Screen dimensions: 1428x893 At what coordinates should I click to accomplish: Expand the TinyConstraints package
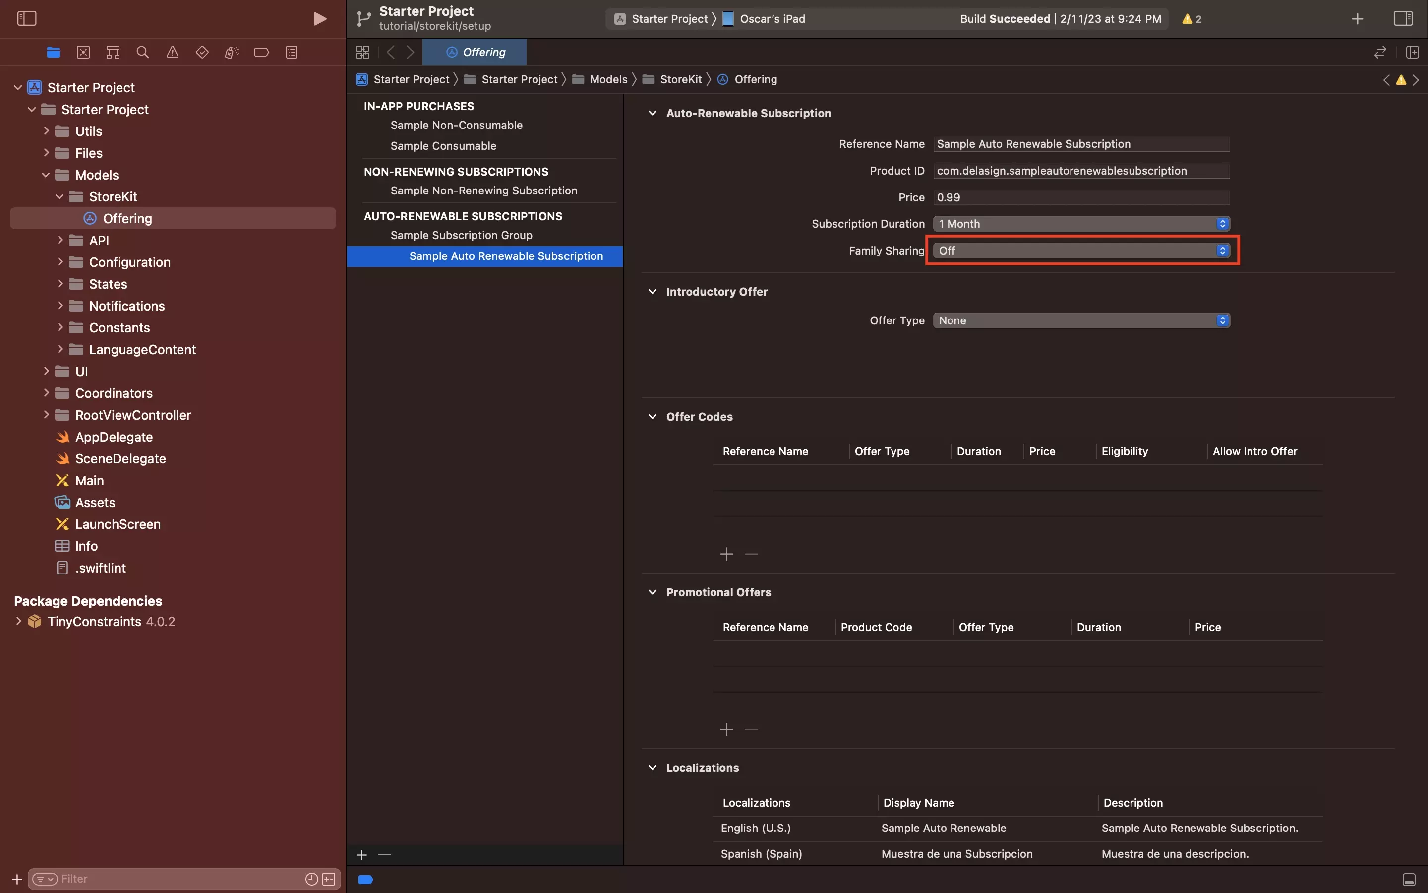click(x=18, y=621)
